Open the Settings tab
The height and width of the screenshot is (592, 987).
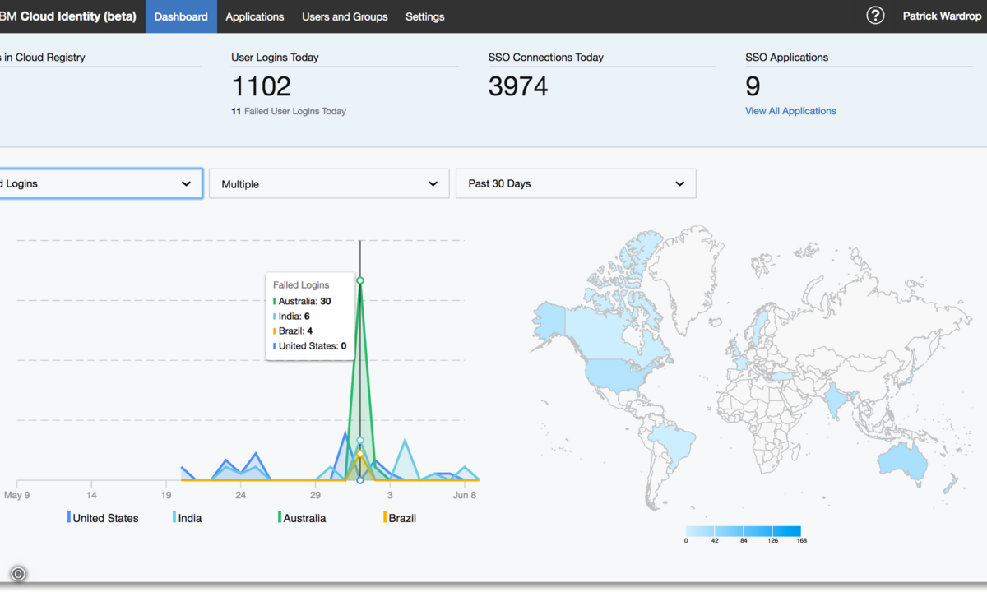(425, 16)
